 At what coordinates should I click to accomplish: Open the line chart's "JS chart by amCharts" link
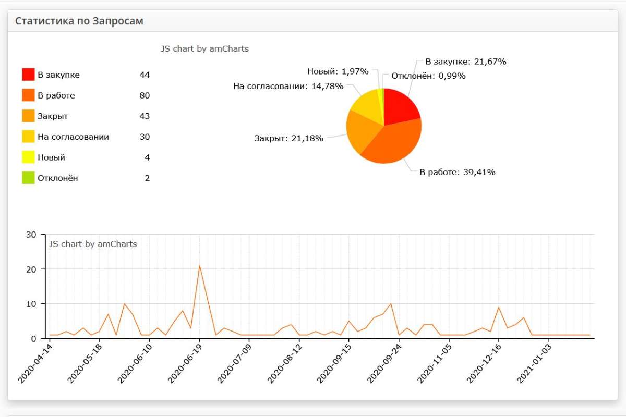[x=92, y=243]
